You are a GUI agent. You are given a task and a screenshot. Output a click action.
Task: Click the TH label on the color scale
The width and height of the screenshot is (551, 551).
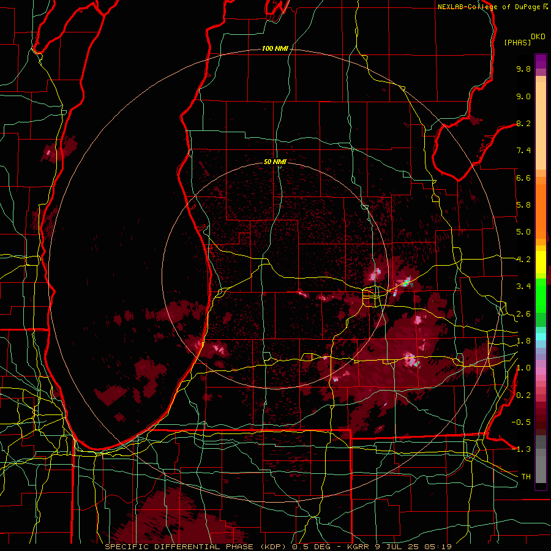click(526, 477)
